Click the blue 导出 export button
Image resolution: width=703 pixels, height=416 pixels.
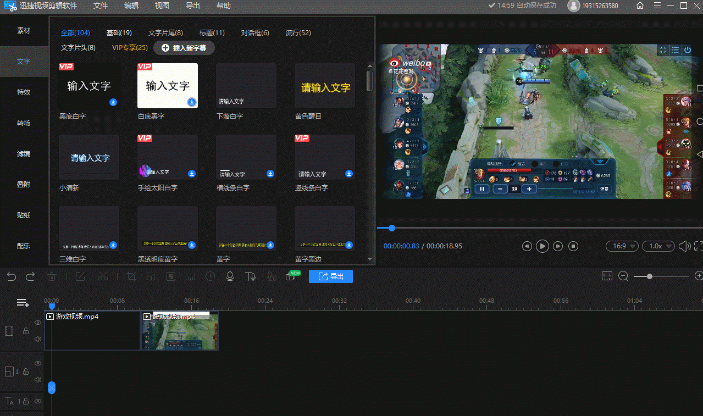[331, 276]
